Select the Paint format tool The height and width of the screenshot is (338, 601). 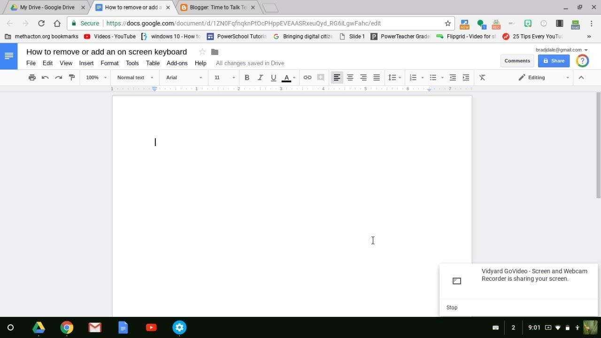(x=72, y=77)
